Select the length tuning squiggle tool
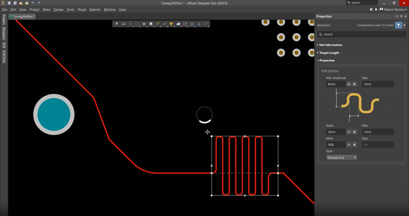409x216 pixels. coord(165,24)
